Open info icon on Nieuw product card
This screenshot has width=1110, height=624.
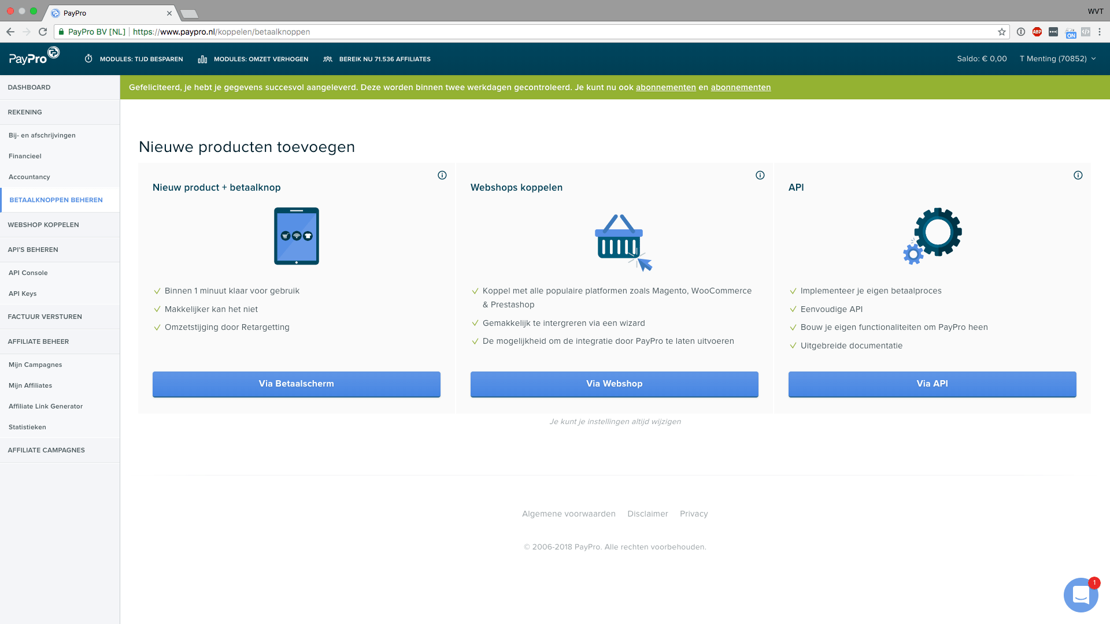click(x=442, y=175)
